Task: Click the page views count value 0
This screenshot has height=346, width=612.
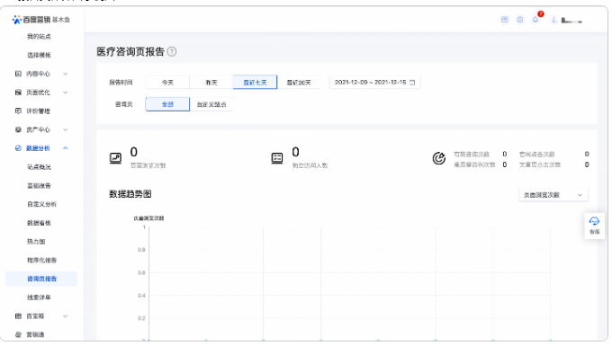Action: click(x=133, y=152)
